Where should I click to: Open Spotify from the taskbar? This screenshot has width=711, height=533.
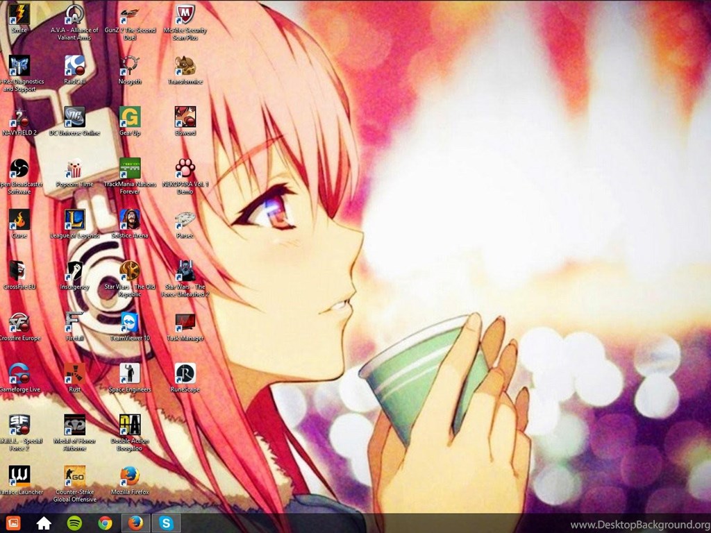tap(74, 523)
